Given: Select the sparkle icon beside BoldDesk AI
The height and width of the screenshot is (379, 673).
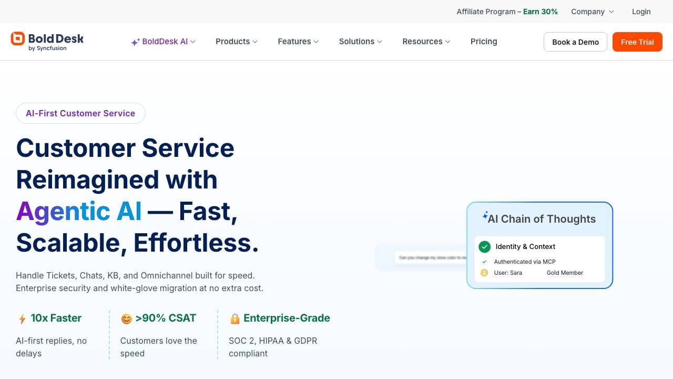Looking at the screenshot, I should pos(136,41).
